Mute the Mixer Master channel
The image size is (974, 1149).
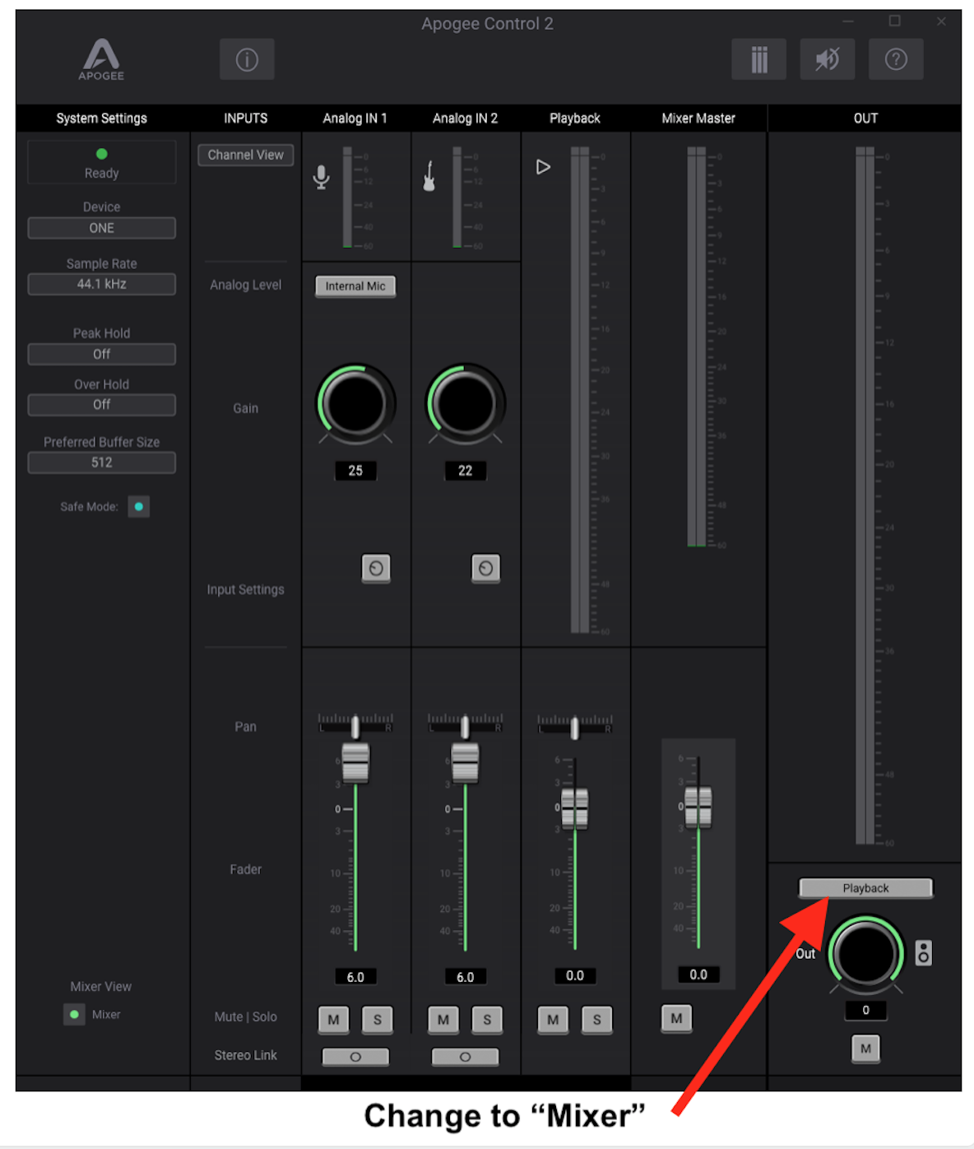tap(676, 1018)
